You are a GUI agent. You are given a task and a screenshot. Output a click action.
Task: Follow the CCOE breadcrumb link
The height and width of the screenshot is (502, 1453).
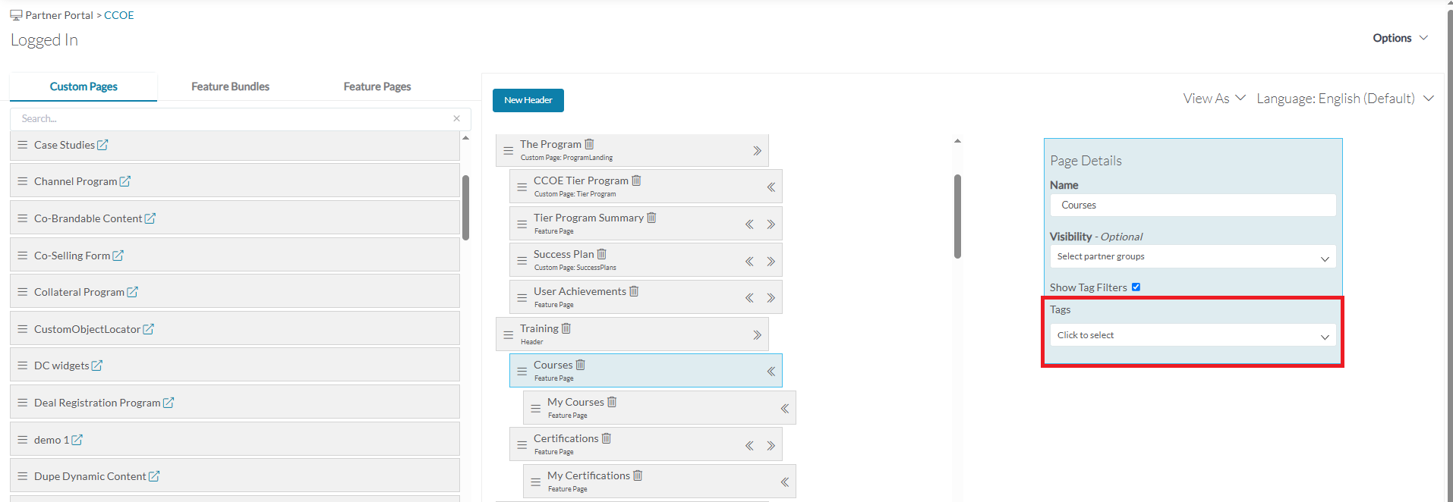[119, 15]
